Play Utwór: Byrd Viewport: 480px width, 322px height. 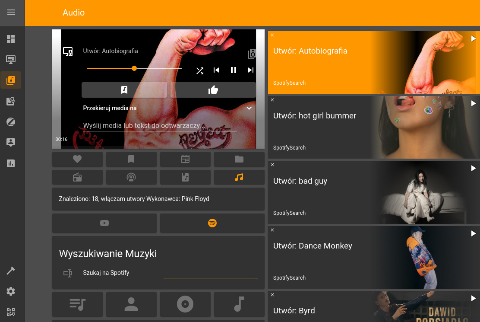[473, 298]
